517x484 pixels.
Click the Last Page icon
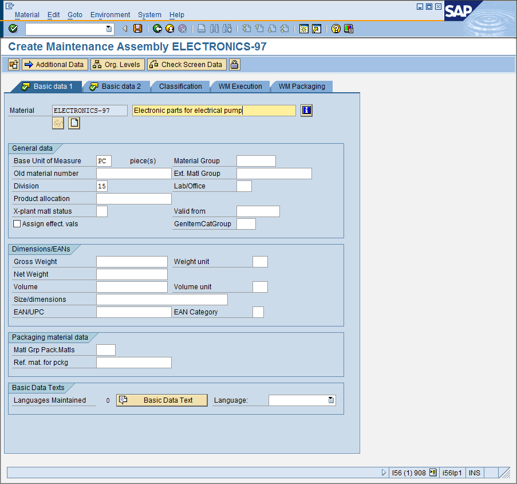tap(285, 29)
